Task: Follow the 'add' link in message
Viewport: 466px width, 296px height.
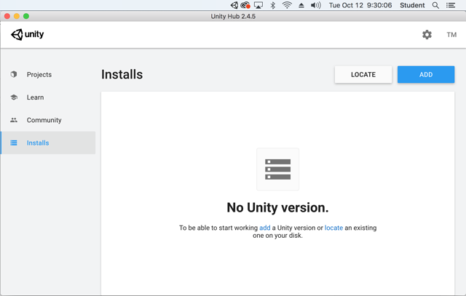Action: (x=265, y=228)
